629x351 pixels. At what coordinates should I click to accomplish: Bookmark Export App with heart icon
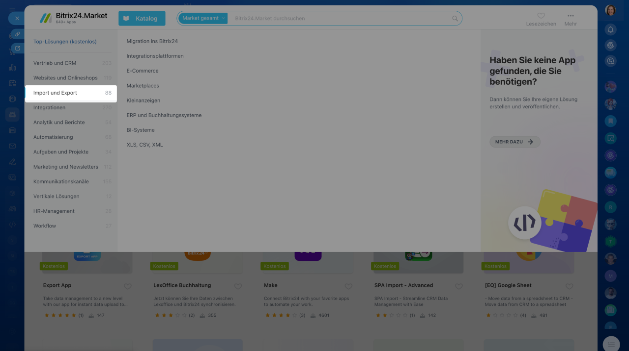point(127,286)
